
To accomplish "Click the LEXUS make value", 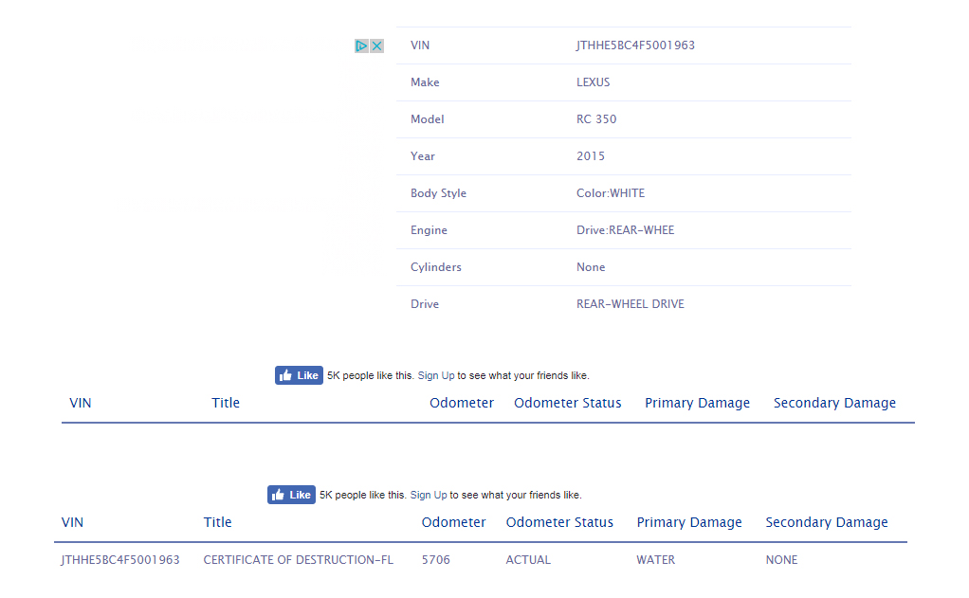I will (594, 82).
